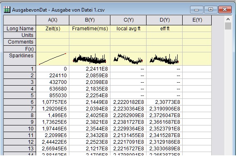Image resolution: width=237 pixels, height=157 pixels.
Task: Click cell with value 855030
Action: [52, 96]
